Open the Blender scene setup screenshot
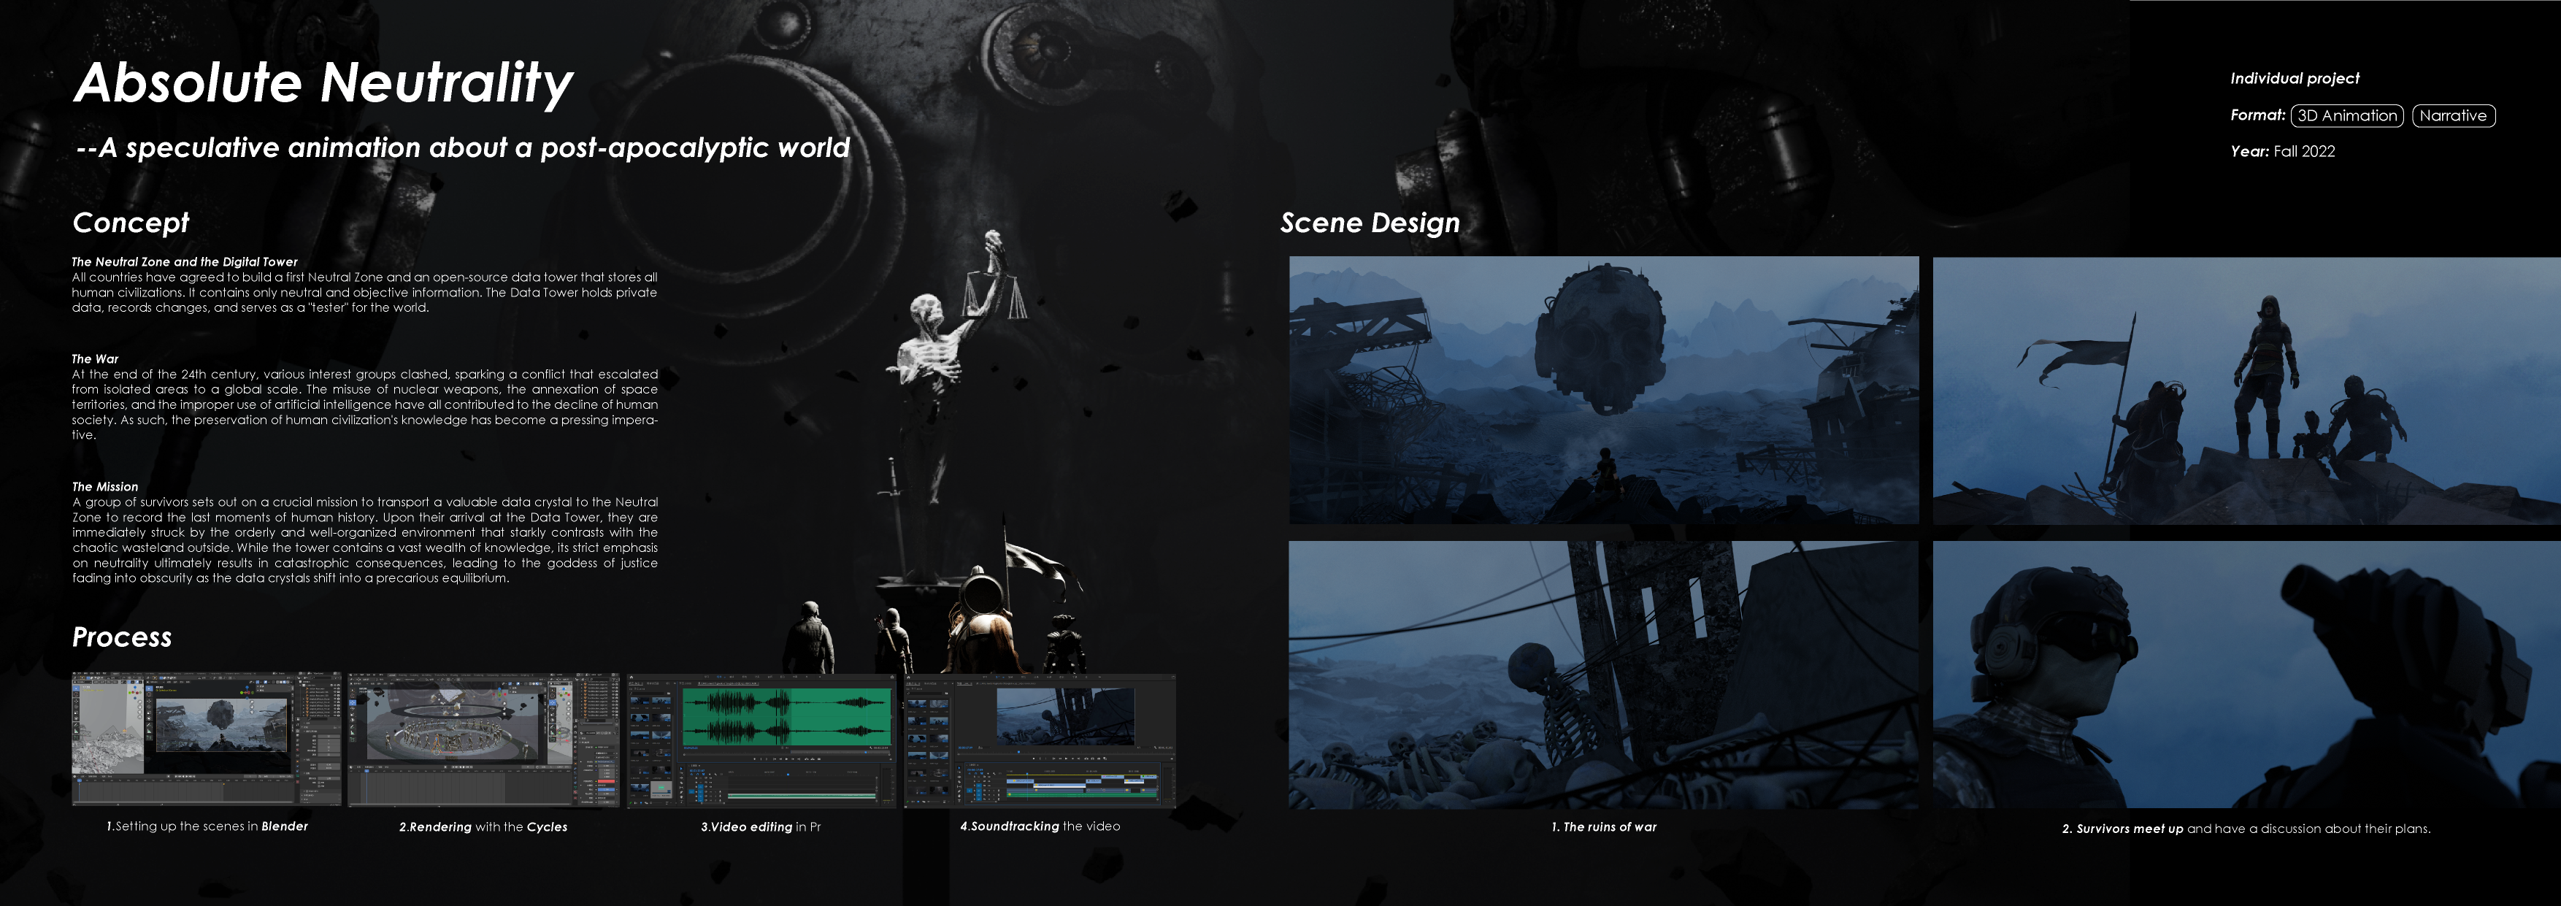This screenshot has width=2561, height=906. coord(206,739)
